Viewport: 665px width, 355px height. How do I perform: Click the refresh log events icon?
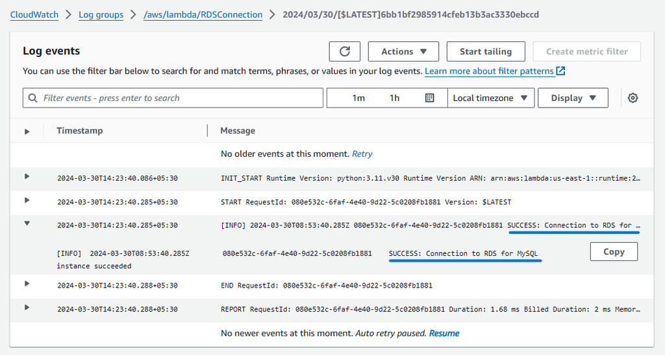pyautogui.click(x=345, y=52)
